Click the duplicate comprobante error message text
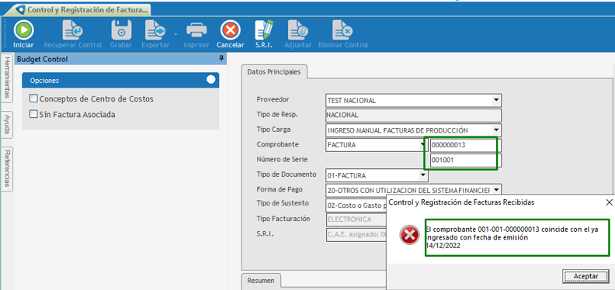The image size is (615, 290). coord(512,237)
